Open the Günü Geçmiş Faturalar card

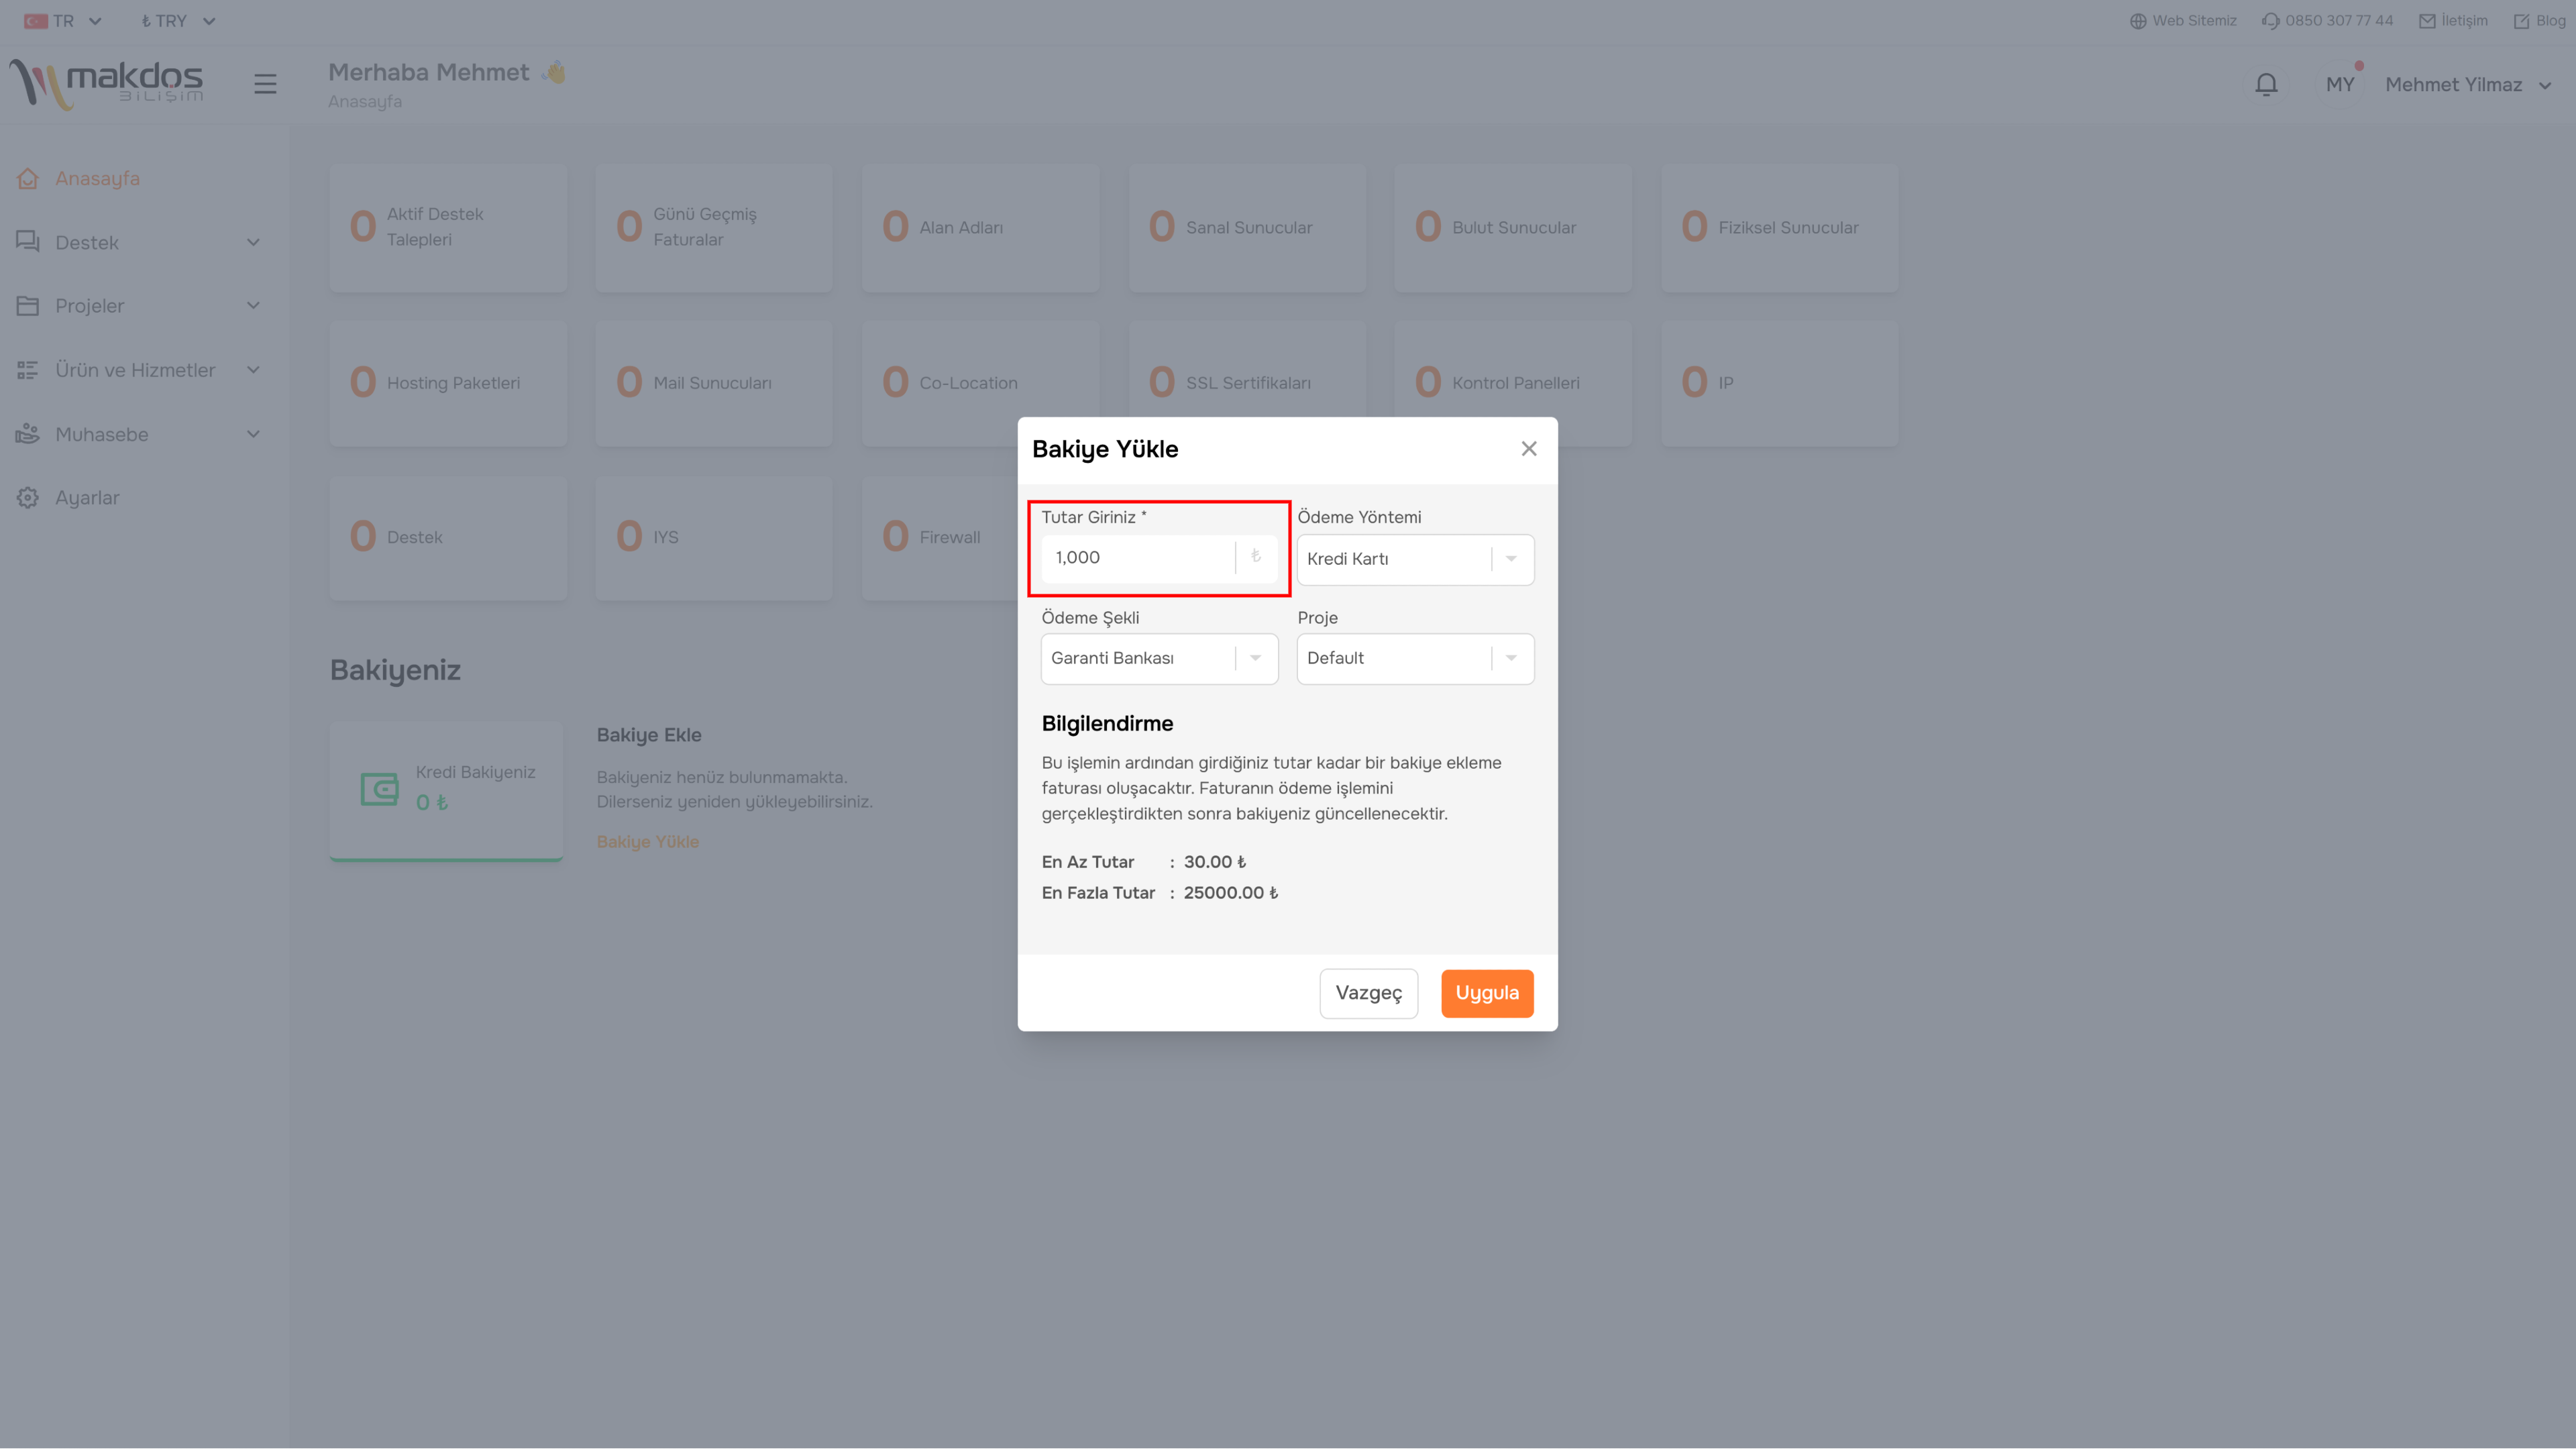(x=714, y=228)
